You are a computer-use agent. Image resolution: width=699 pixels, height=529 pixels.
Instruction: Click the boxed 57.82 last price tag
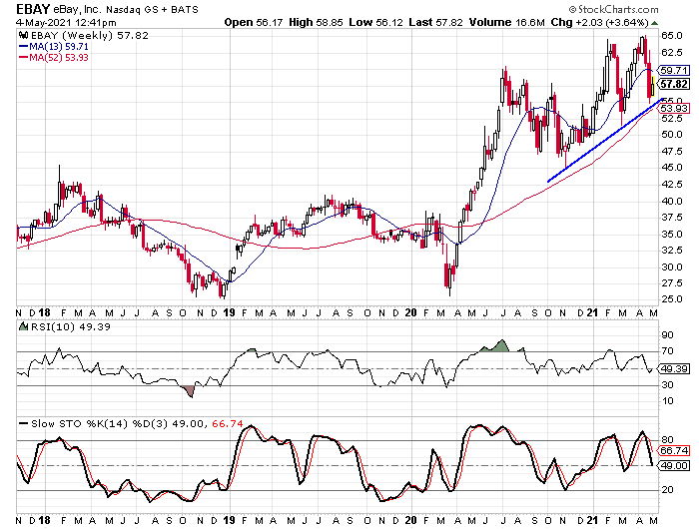point(674,84)
